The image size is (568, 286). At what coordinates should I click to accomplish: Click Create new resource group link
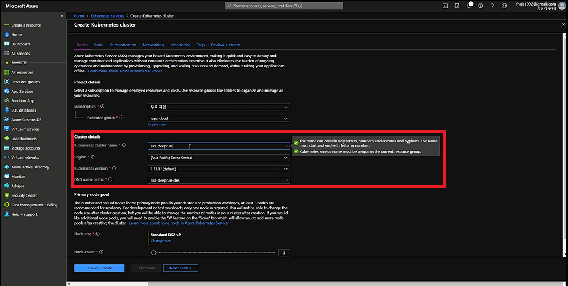click(x=157, y=124)
